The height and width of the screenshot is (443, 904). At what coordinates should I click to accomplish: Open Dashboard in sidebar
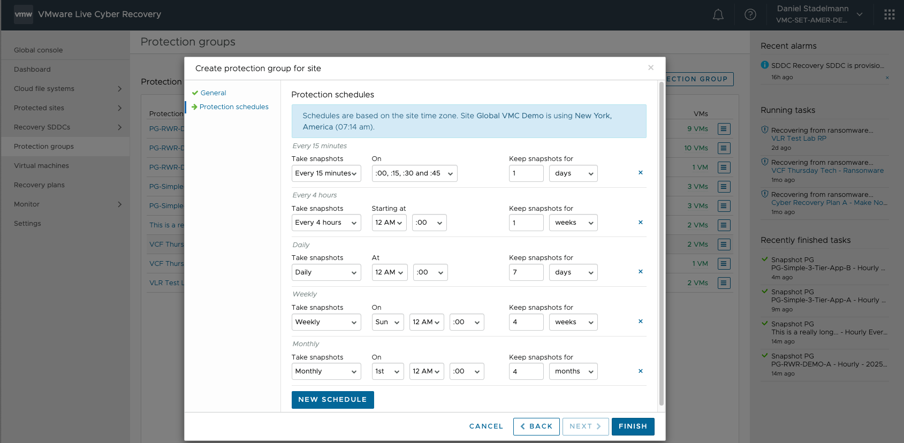tap(32, 70)
